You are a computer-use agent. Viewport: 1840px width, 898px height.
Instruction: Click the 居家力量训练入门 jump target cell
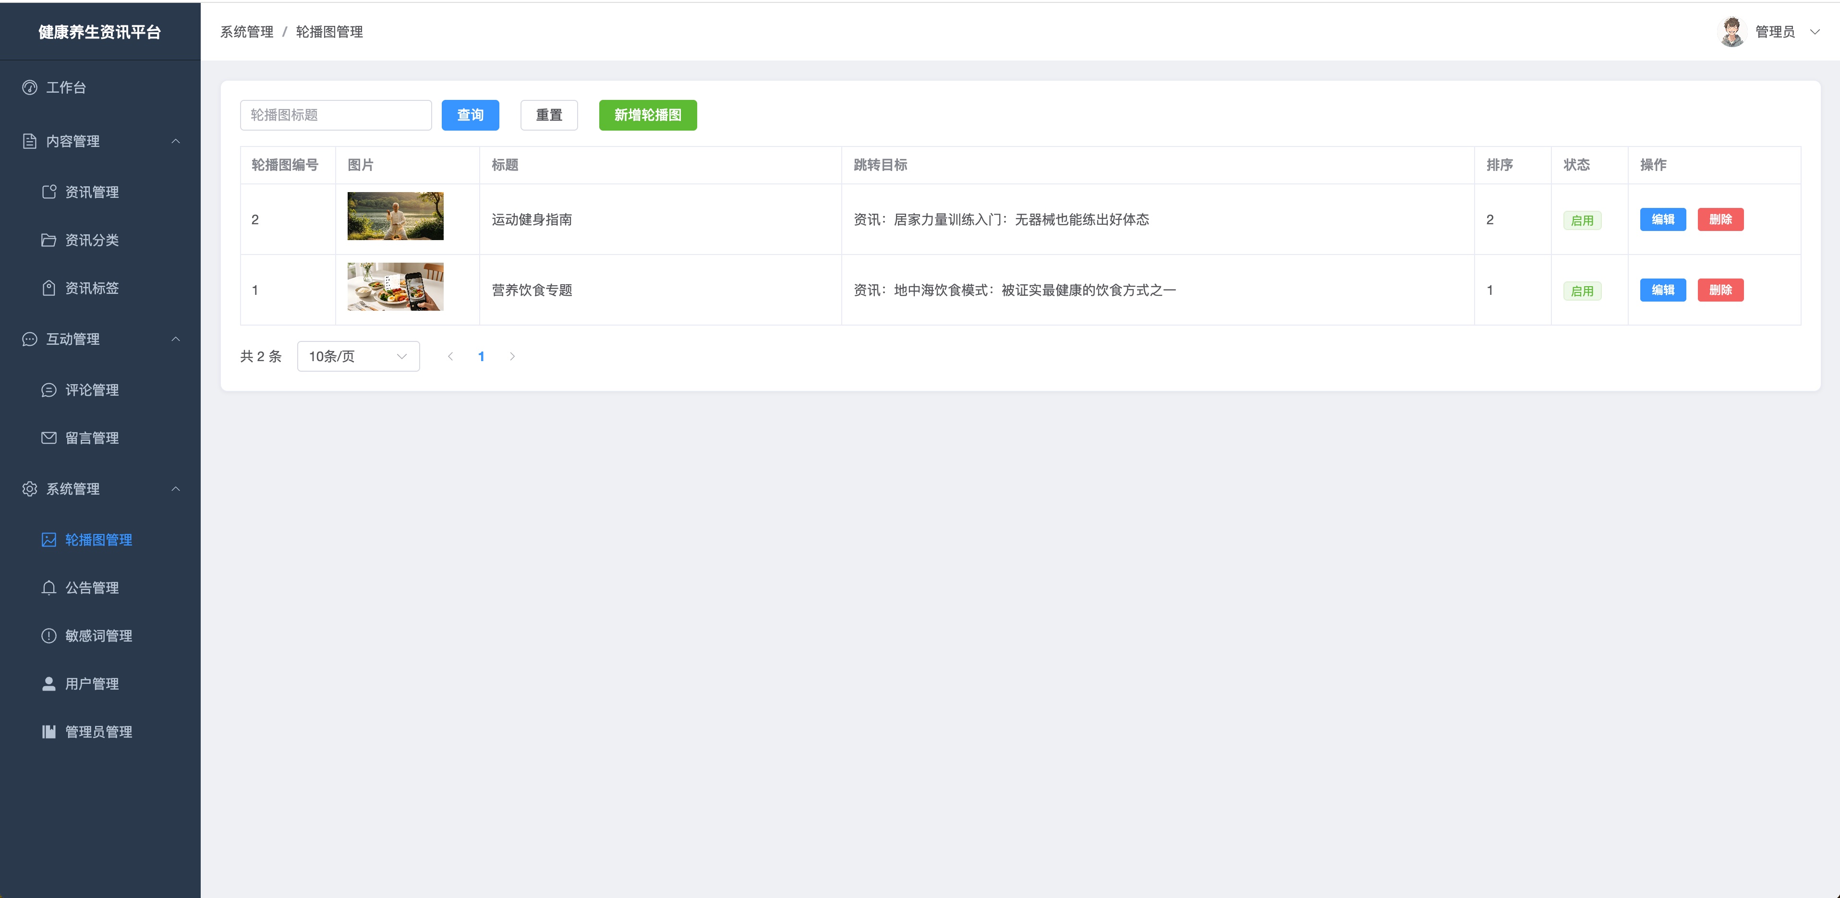[x=1158, y=219]
